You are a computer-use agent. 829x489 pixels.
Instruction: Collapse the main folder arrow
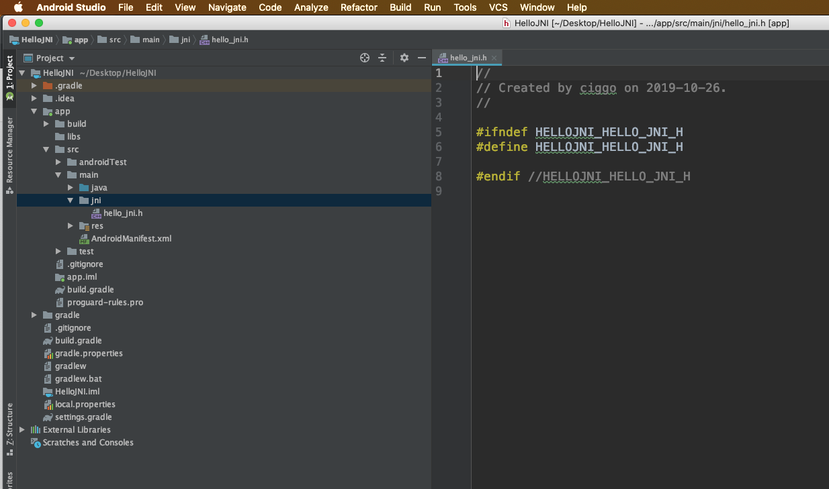(58, 175)
